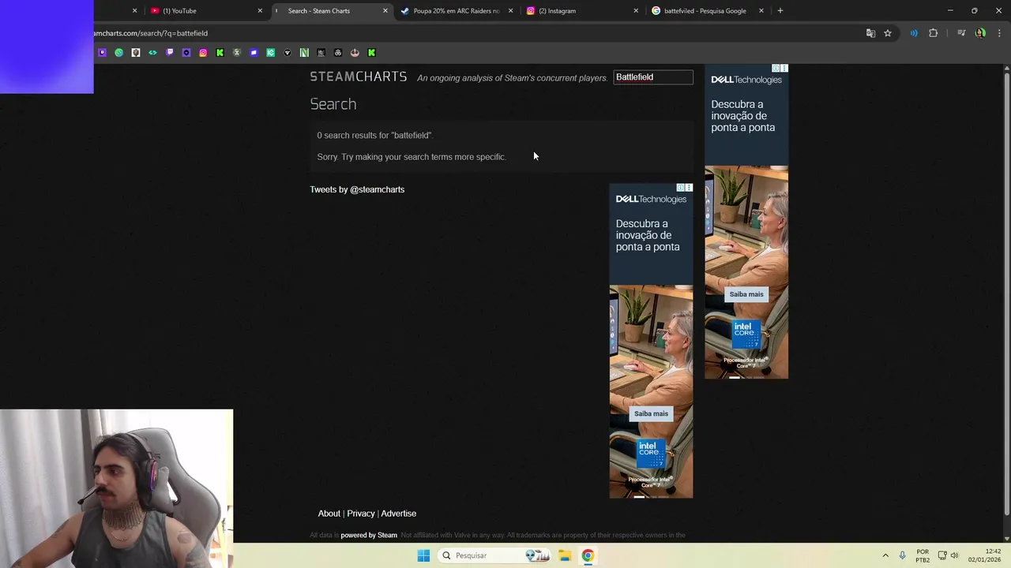1011x568 pixels.
Task: Focus the Battlefield search input field
Action: point(653,77)
